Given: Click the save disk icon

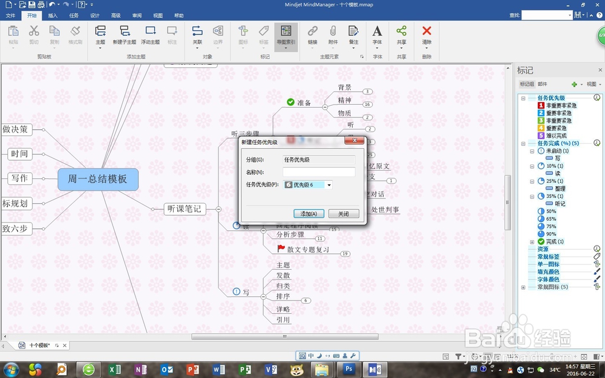Looking at the screenshot, I should (31, 5).
